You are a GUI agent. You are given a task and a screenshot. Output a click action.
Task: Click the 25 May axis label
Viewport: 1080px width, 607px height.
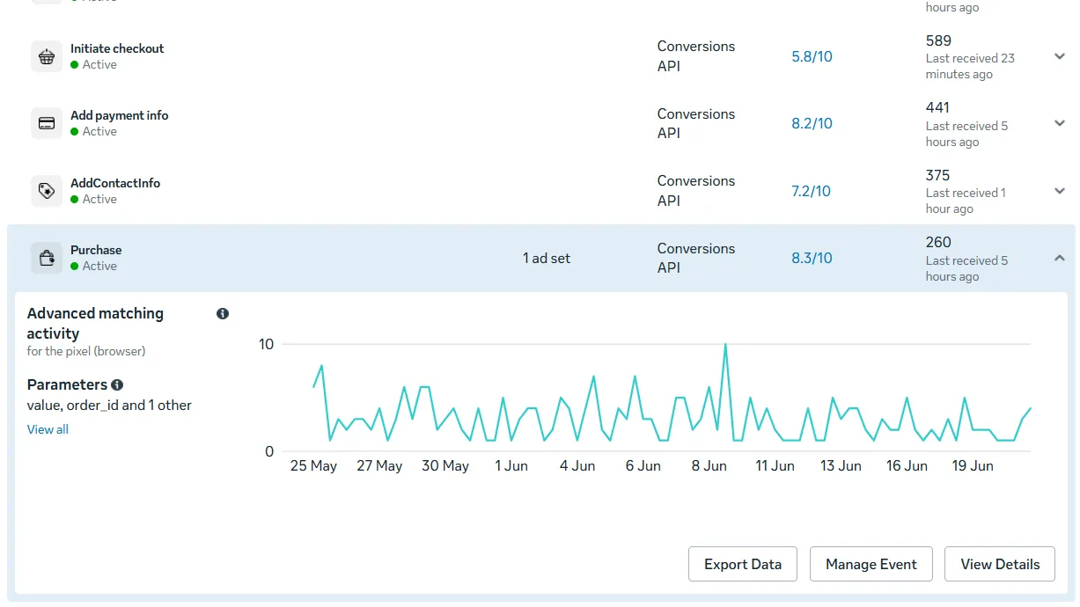(313, 465)
